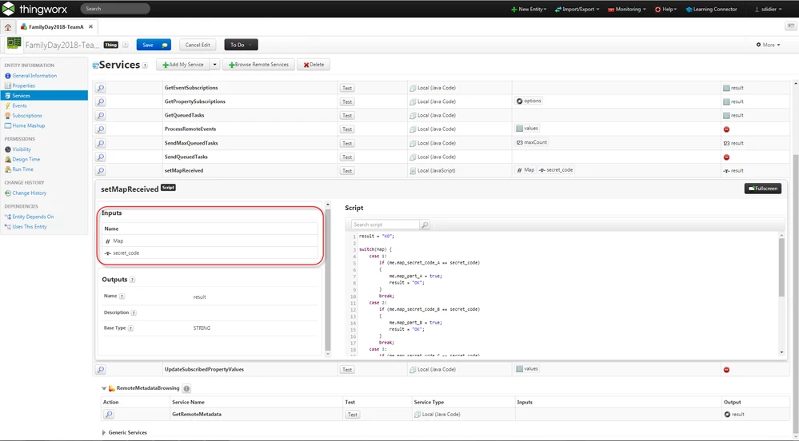The width and height of the screenshot is (799, 441).
Task: Click magnifier icon for UpdateSubscribedPropertyValues row
Action: (101, 370)
